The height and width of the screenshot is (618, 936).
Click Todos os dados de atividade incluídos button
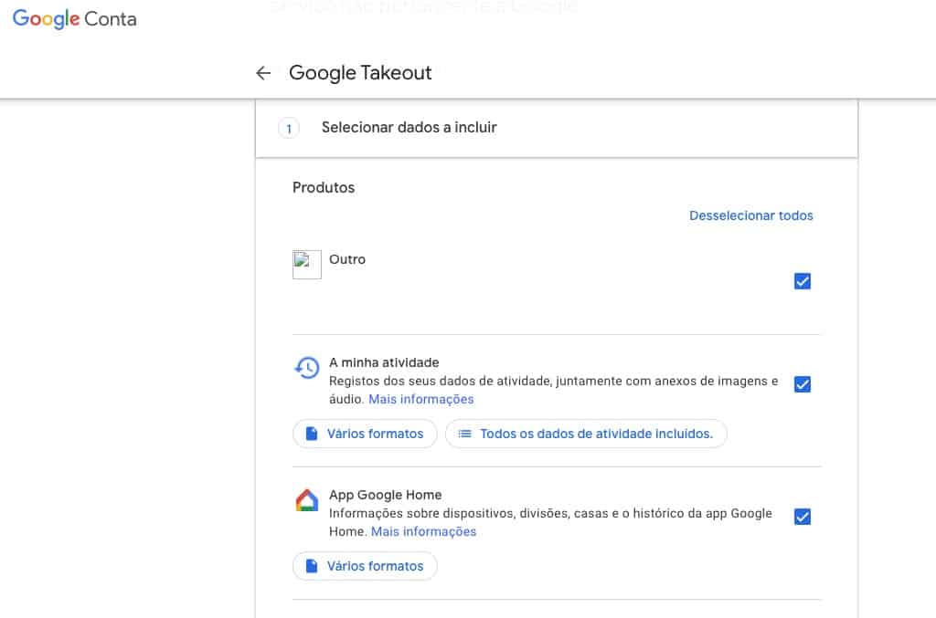(586, 434)
